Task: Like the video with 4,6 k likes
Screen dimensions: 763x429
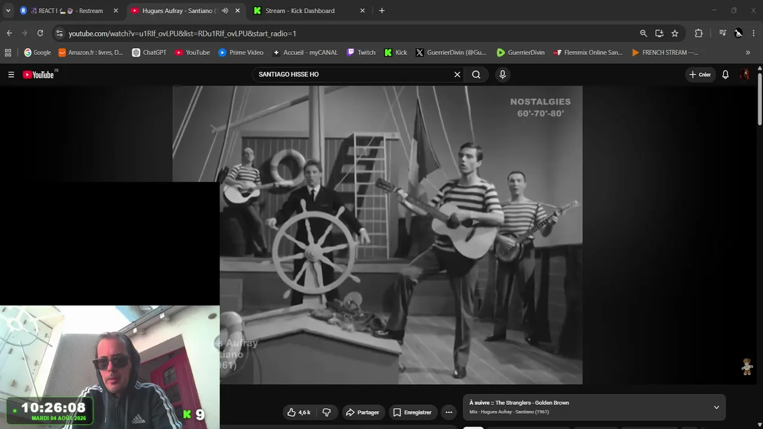Action: tap(299, 412)
